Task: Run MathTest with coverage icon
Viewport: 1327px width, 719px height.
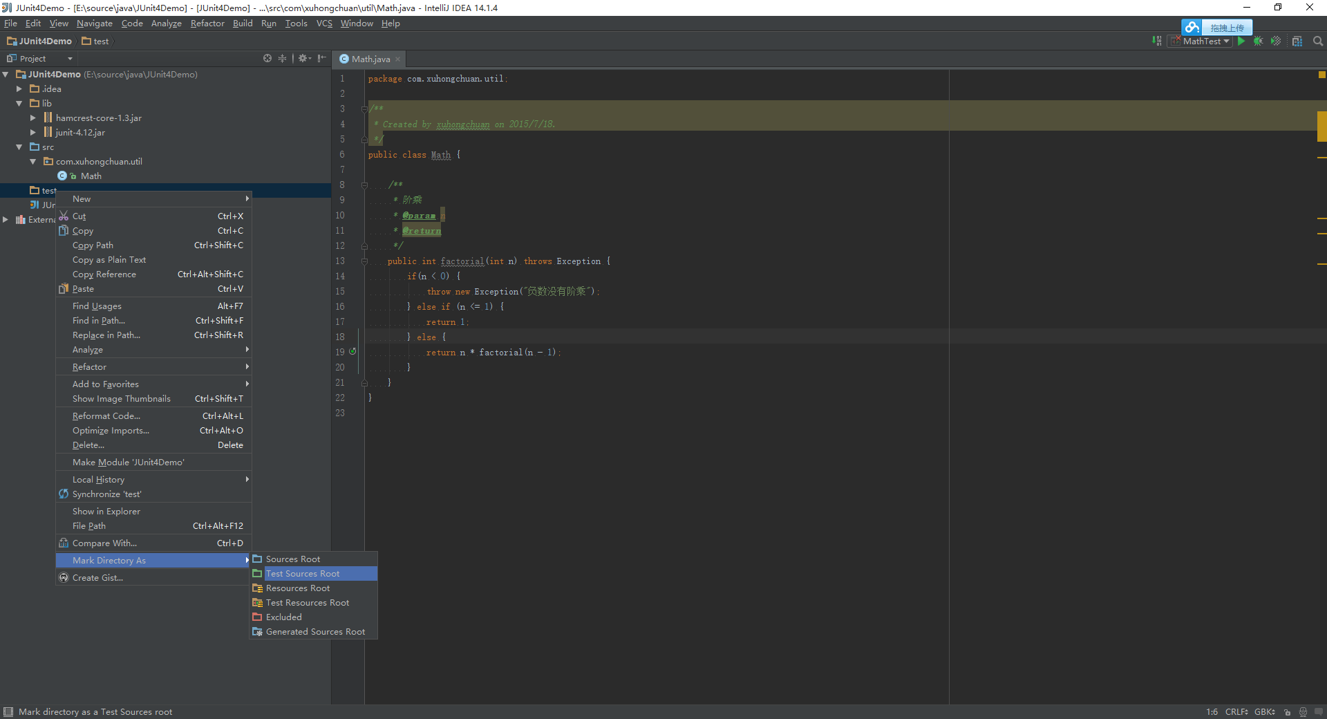Action: click(1276, 41)
